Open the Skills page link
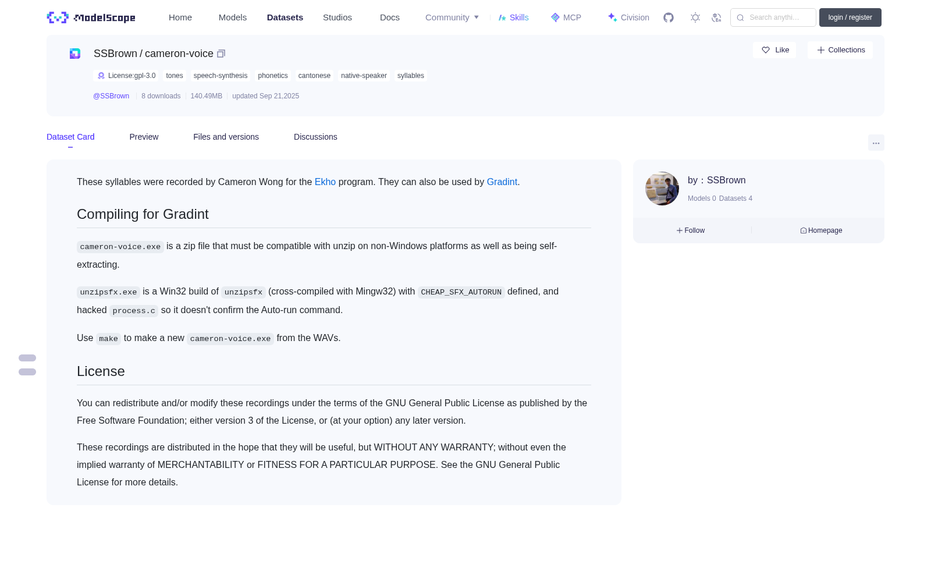 pyautogui.click(x=519, y=17)
